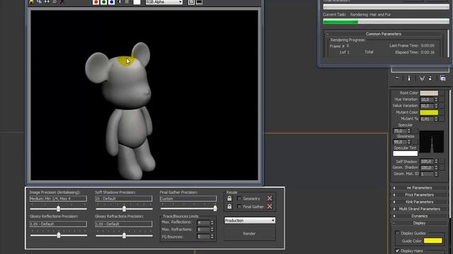Click the Max. Refractions value field
Viewport: 453px width, 254px height.
point(203,229)
